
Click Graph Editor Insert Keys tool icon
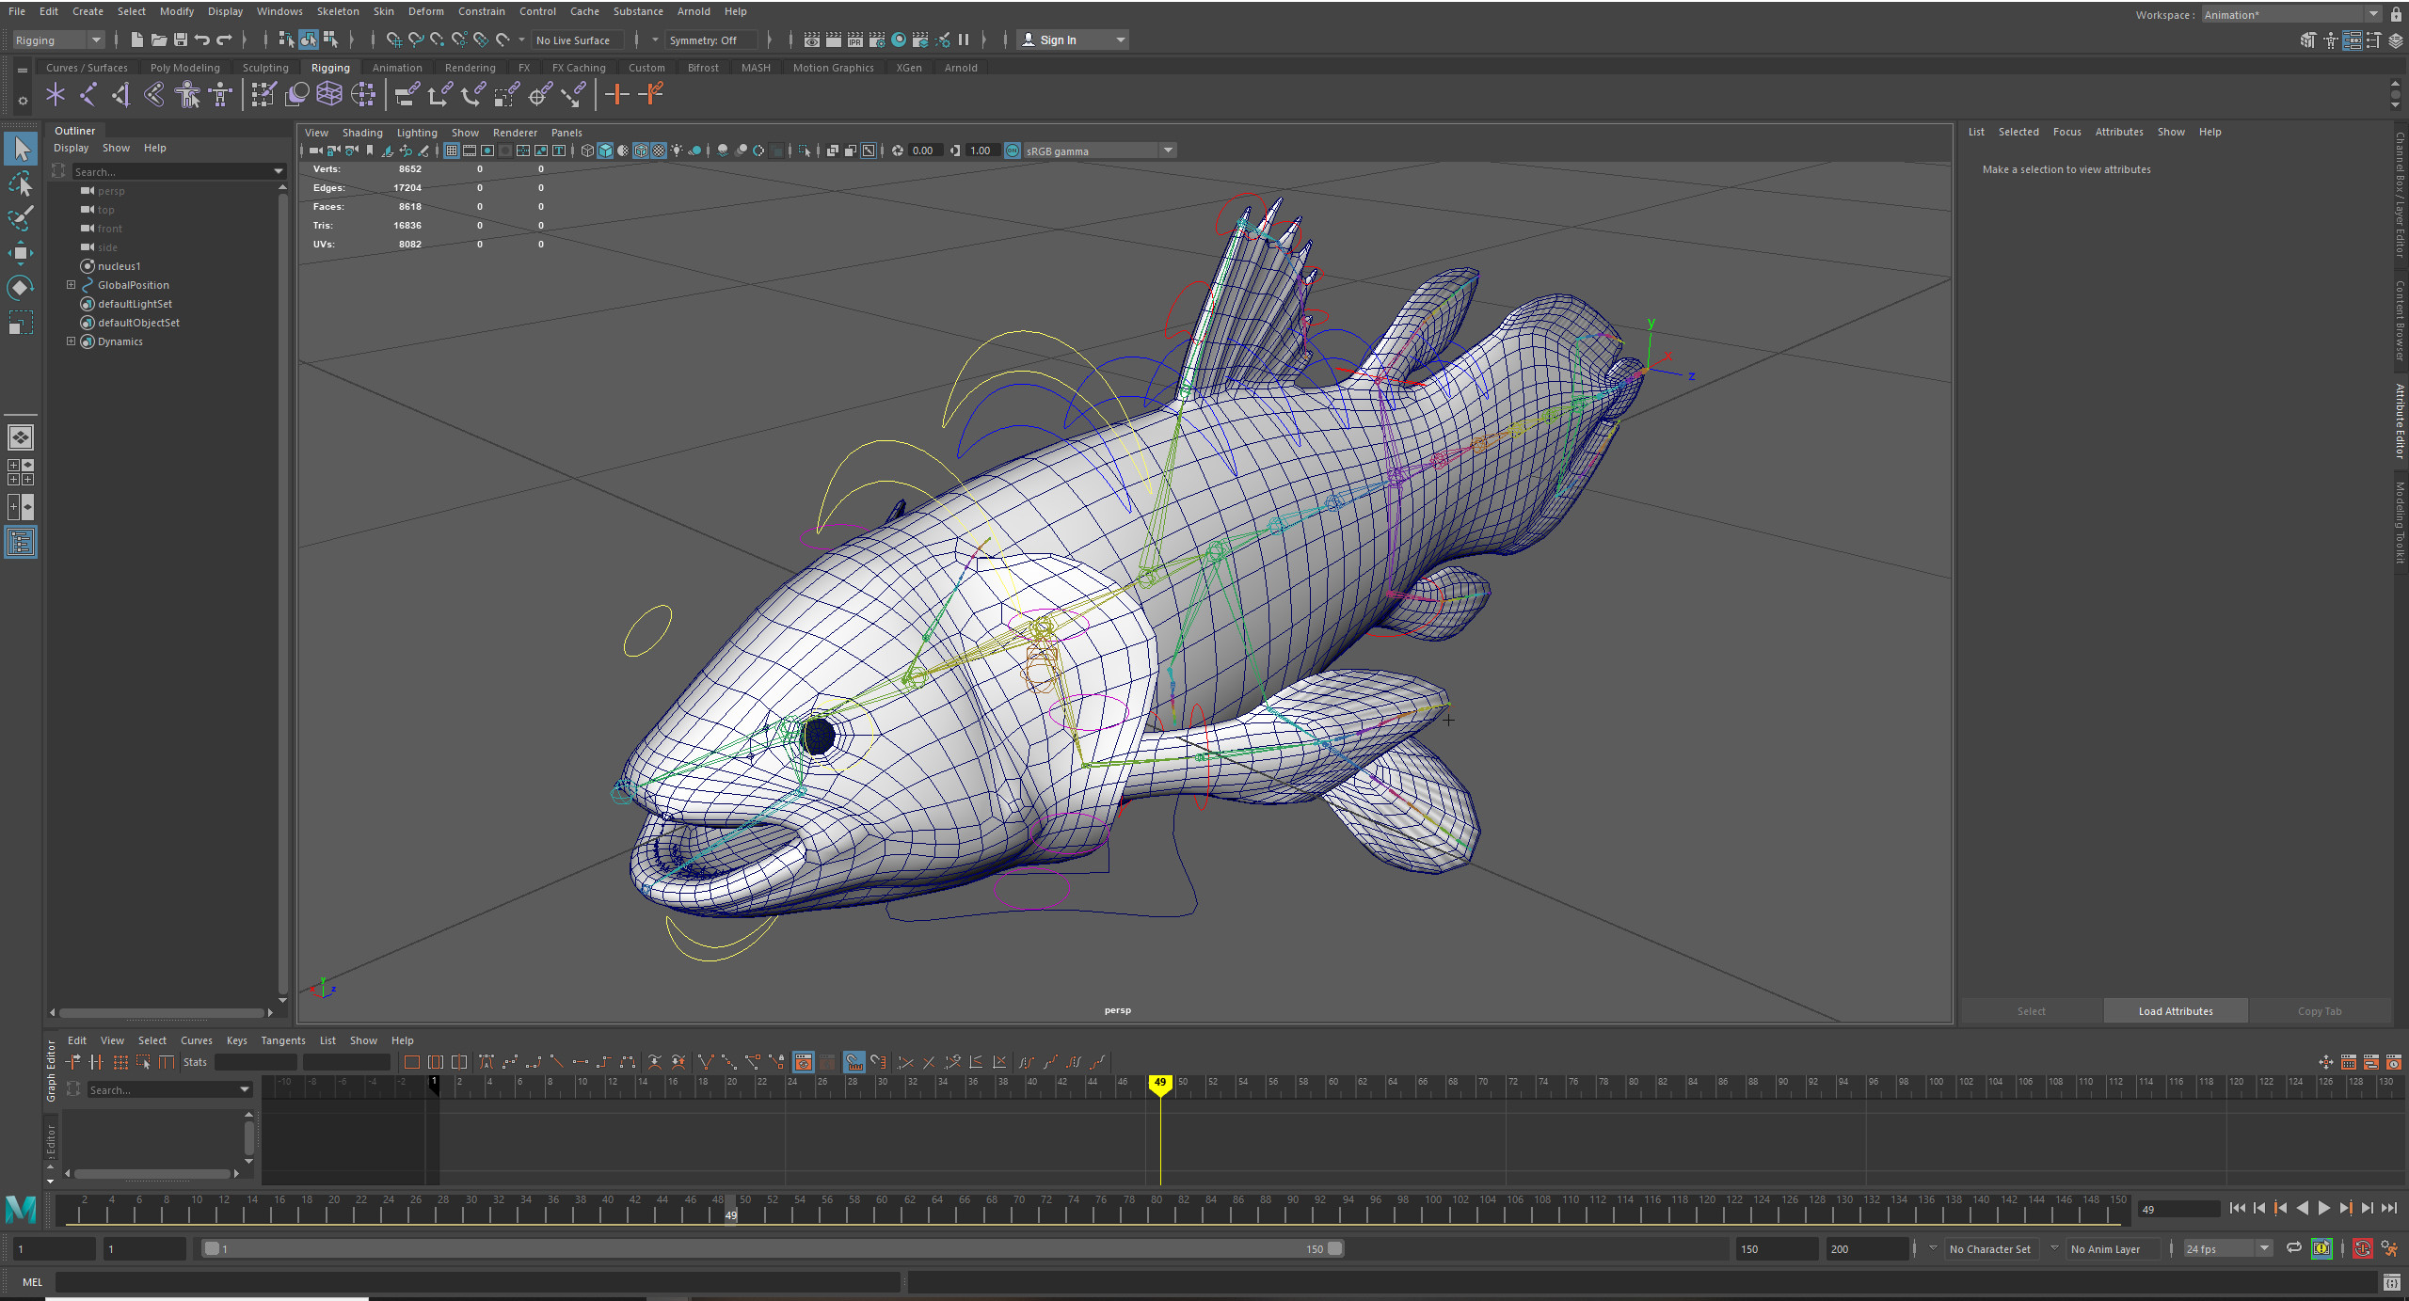click(97, 1062)
